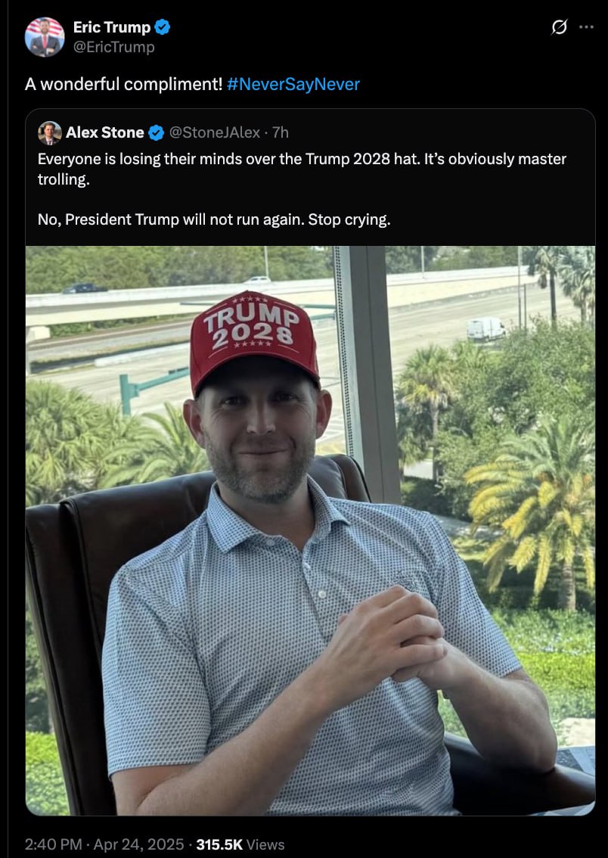Click Eric Trump's blue verified badge
The width and height of the screenshot is (608, 858).
[x=163, y=26]
